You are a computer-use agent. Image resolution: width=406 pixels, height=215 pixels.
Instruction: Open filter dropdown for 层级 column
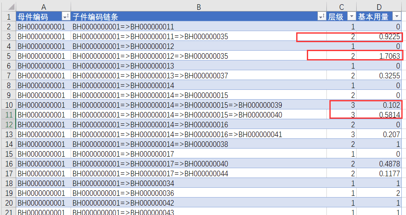click(352, 17)
